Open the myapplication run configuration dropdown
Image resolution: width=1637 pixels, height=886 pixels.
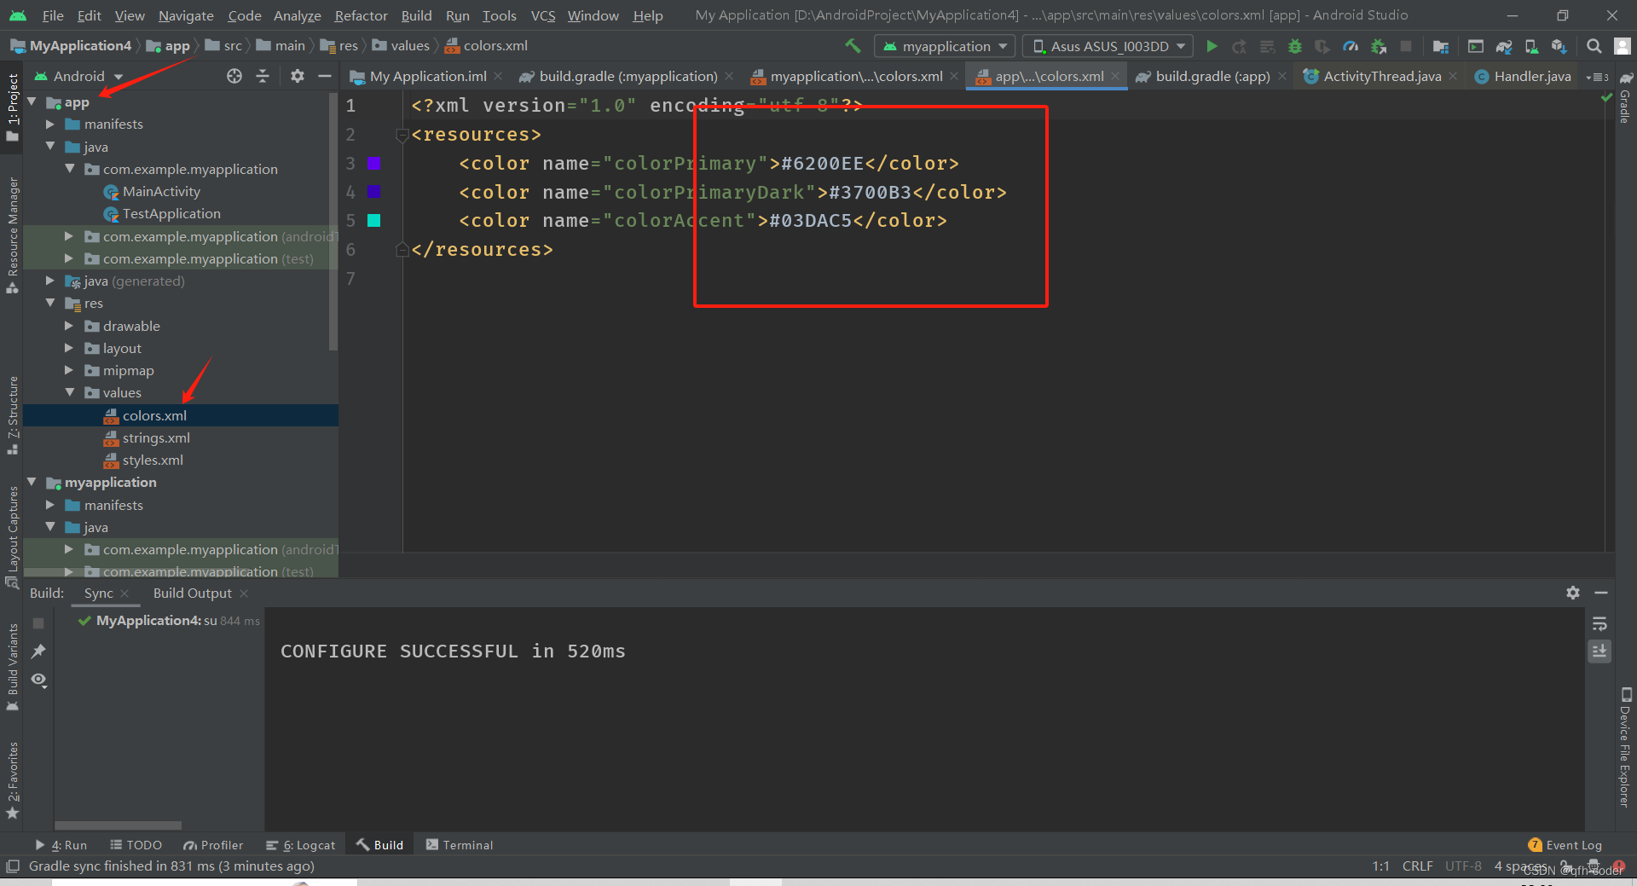coord(946,46)
